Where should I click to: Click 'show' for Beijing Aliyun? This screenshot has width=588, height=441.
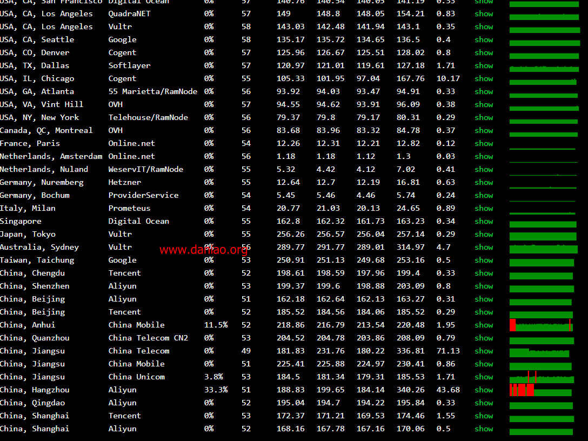coord(484,299)
